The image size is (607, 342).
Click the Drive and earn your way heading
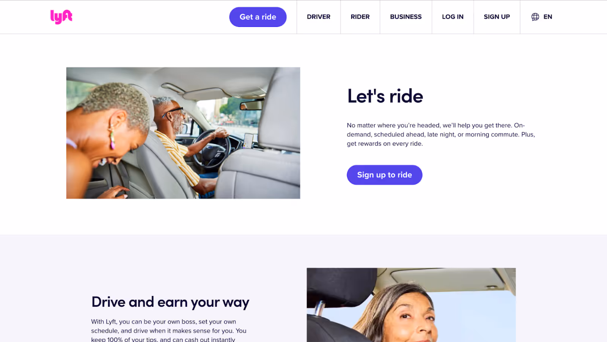tap(170, 302)
